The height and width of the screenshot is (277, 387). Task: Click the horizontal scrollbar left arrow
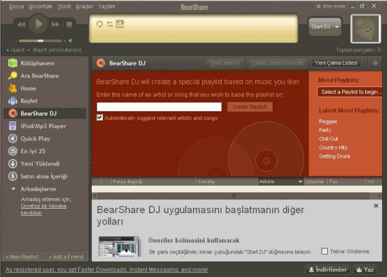[x=96, y=196]
